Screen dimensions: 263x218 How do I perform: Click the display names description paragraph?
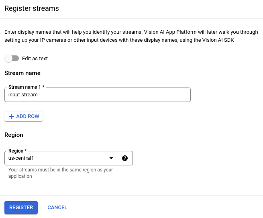[x=131, y=36]
